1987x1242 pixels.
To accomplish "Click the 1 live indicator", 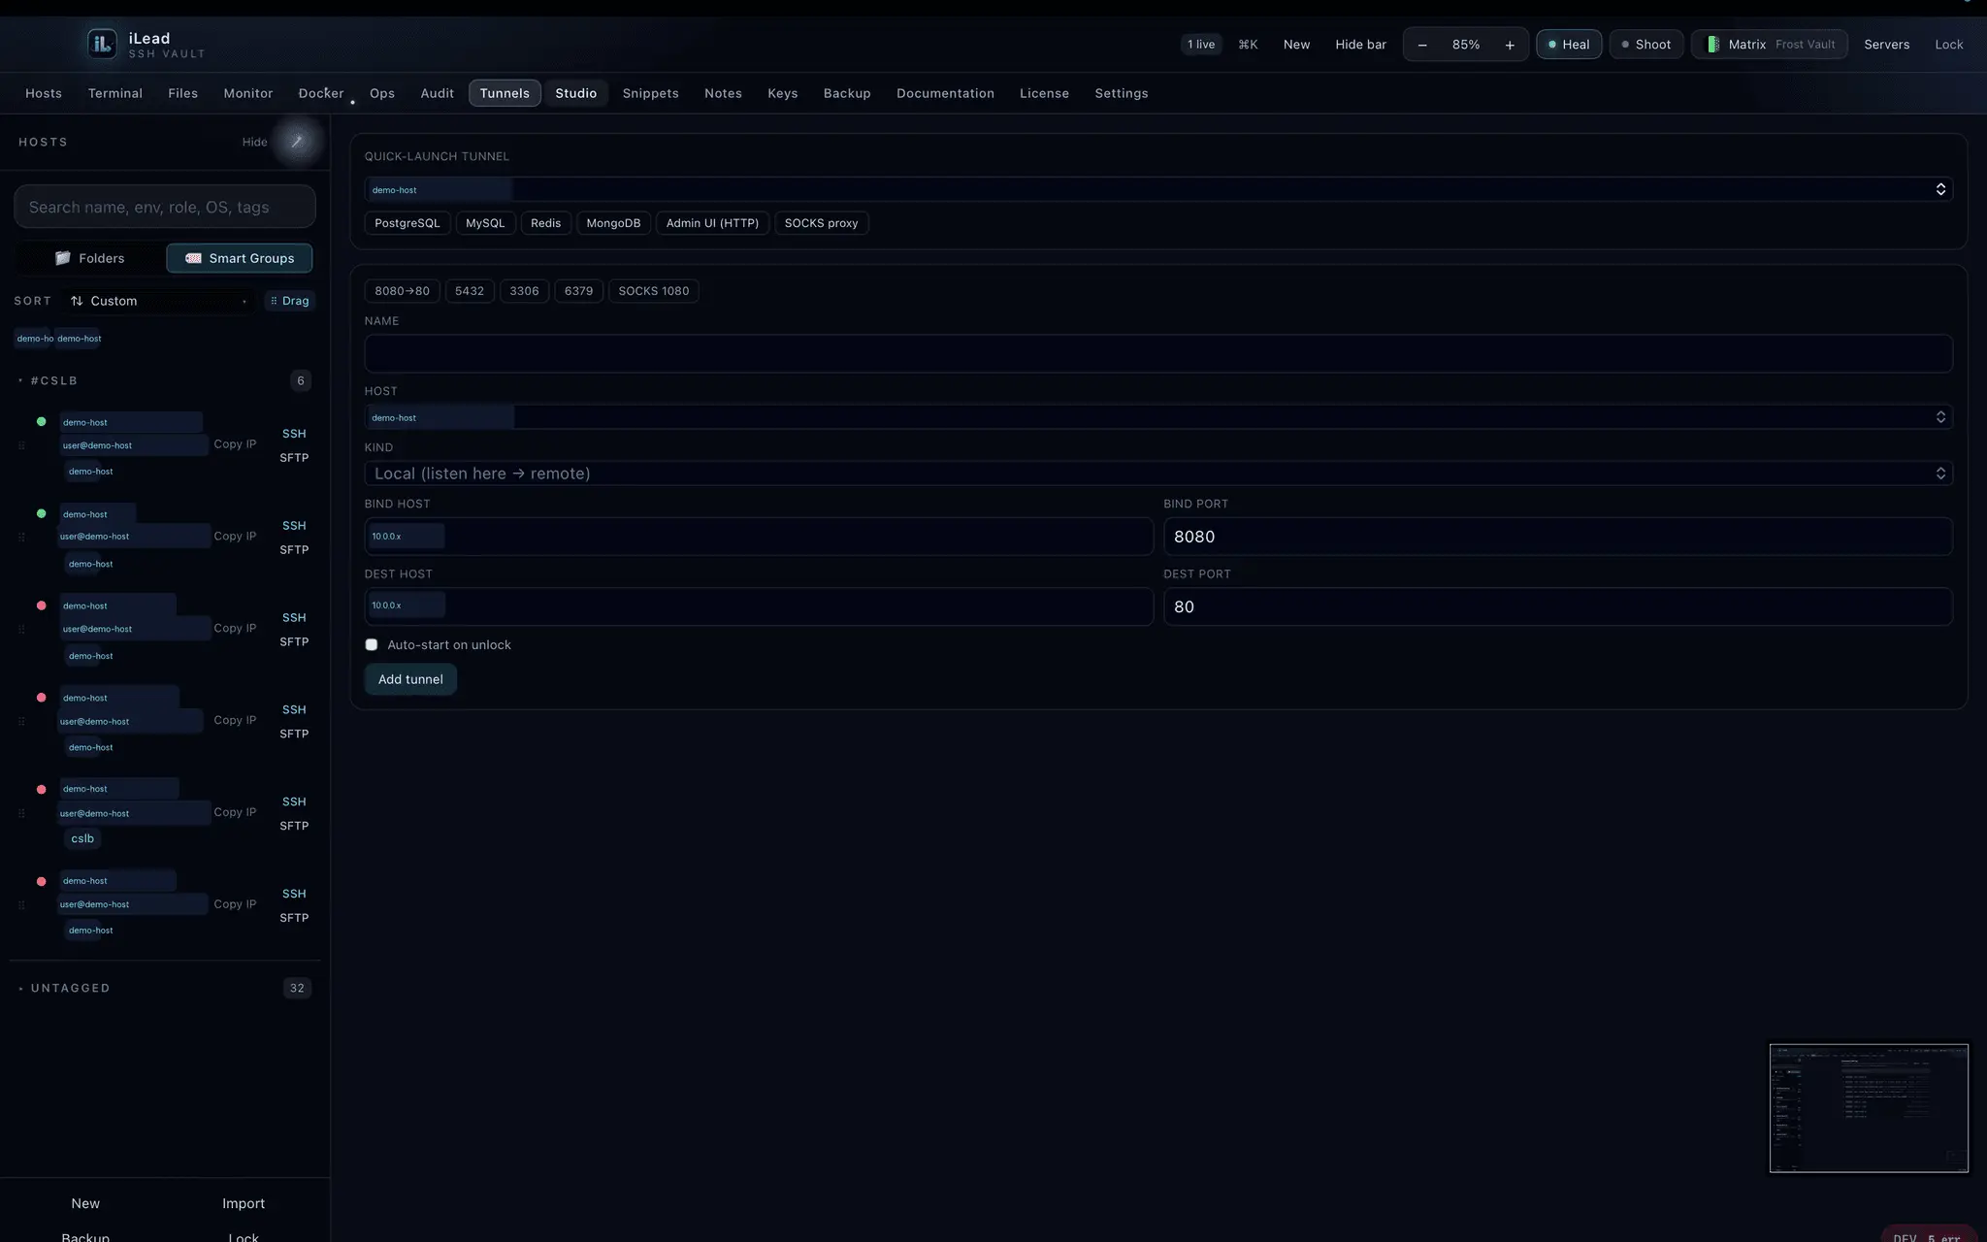I will coord(1201,45).
